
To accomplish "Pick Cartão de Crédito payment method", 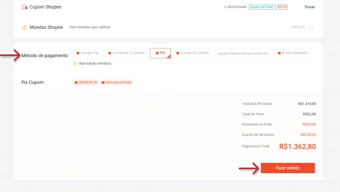I will 192,53.
